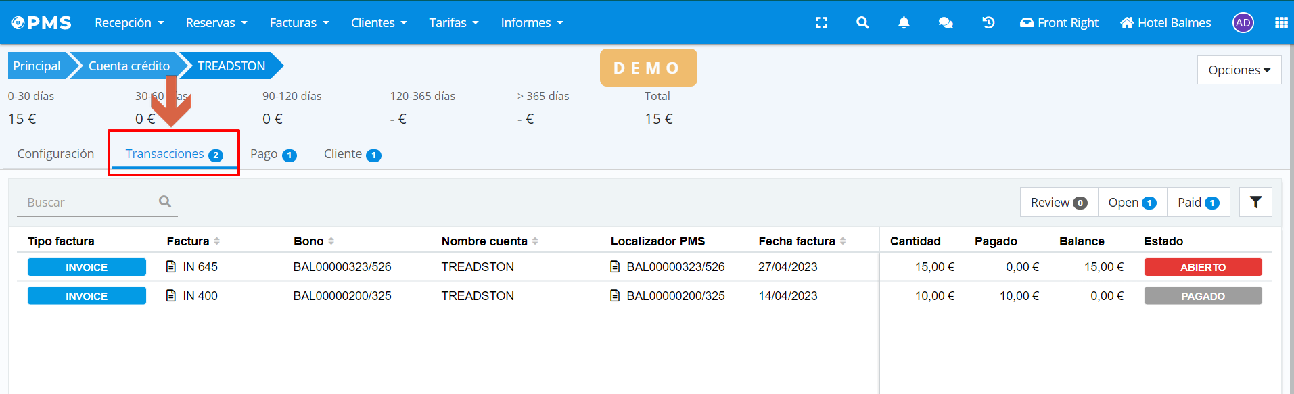Open the notifications bell
The width and height of the screenshot is (1294, 394).
pos(904,23)
